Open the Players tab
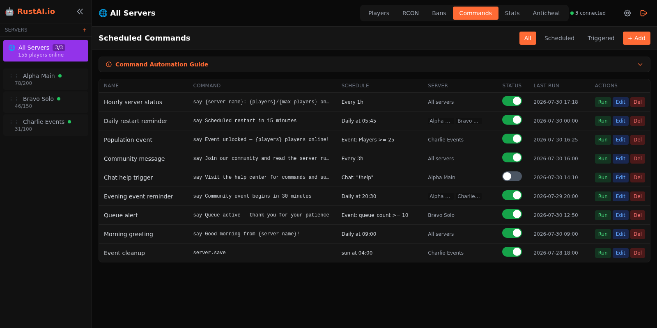Screen dimensions: 657x328 [379, 13]
